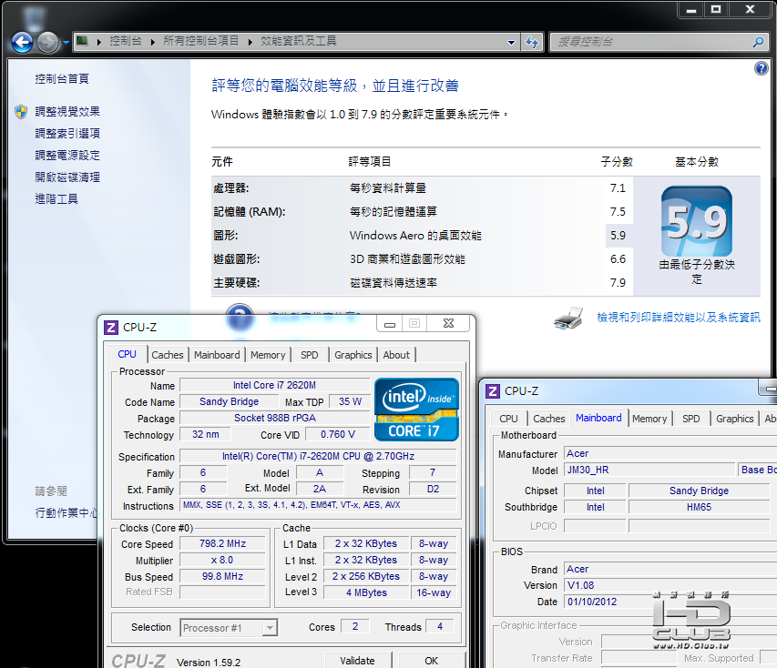777x668 pixels.
Task: Expand the address bar history dropdown
Action: [x=511, y=42]
